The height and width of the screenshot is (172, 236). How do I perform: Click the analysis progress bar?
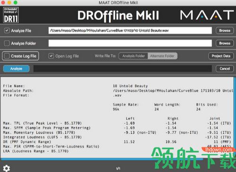(123, 69)
